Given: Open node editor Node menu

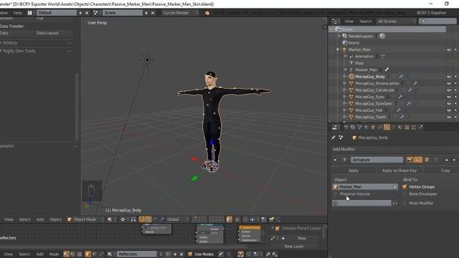Looking at the screenshot, I should tap(54, 254).
